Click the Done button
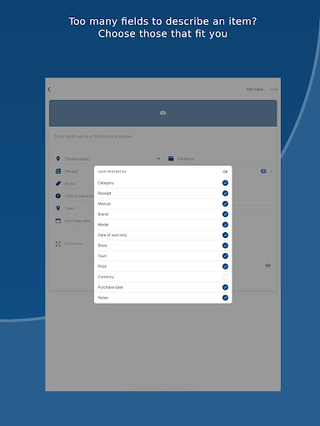Image resolution: width=320 pixels, height=426 pixels. click(273, 89)
